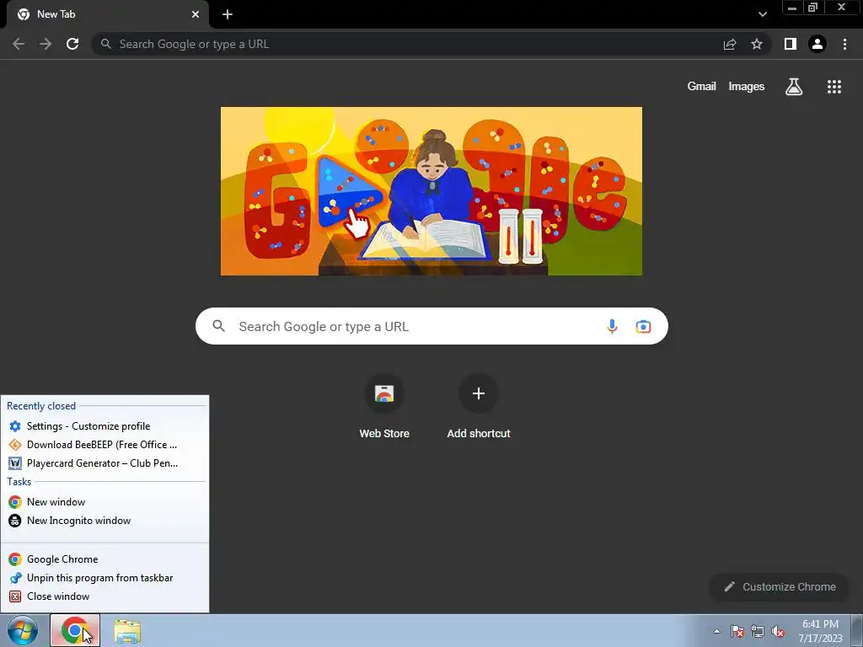Image resolution: width=863 pixels, height=647 pixels.
Task: Open the Windows Start button
Action: 23,630
